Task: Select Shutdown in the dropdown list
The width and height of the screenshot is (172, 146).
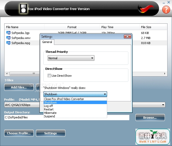Action: click(75, 102)
